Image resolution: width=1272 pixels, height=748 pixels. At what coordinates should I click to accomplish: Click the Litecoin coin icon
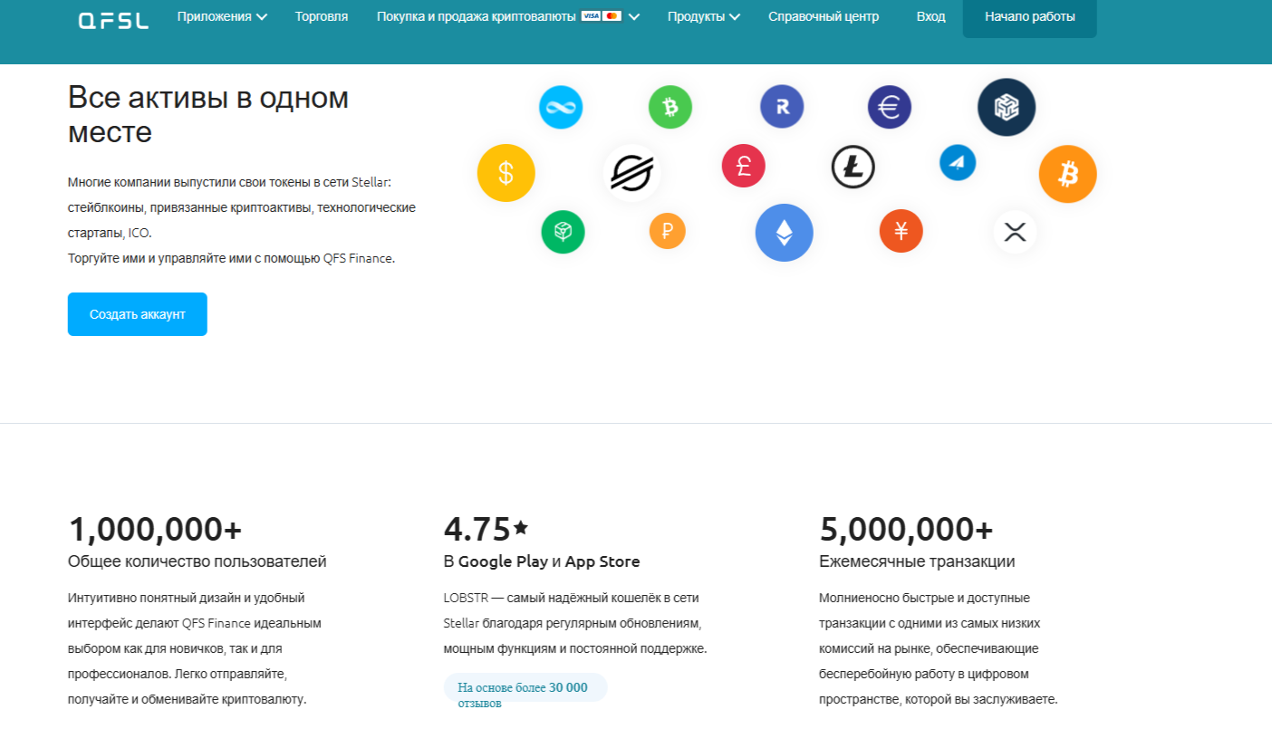click(x=853, y=168)
